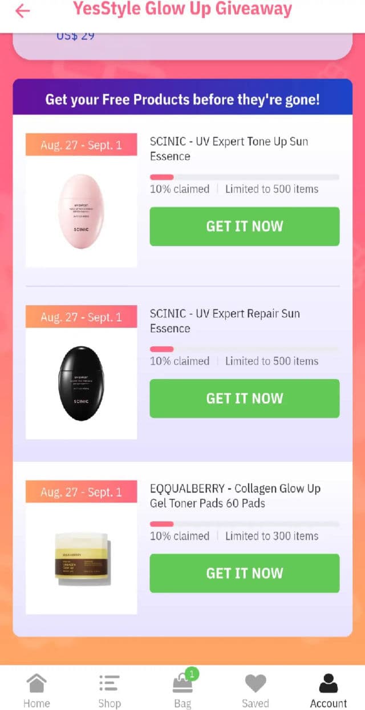The width and height of the screenshot is (365, 710).
Task: Open the shopping Bag icon
Action: (182, 683)
